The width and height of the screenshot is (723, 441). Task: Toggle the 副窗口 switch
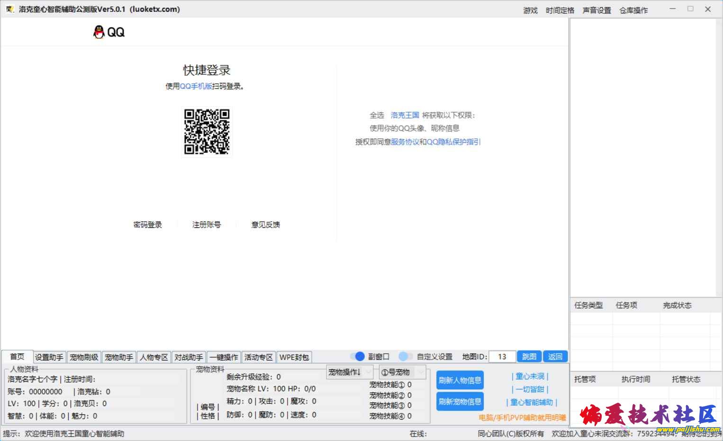point(358,356)
